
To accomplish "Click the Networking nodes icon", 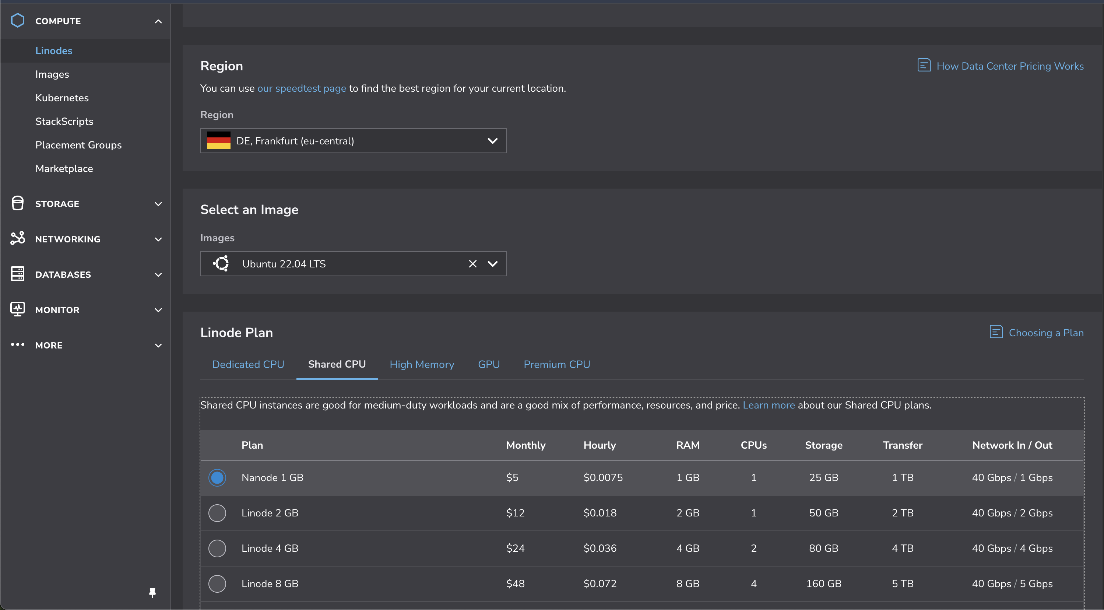I will click(18, 238).
